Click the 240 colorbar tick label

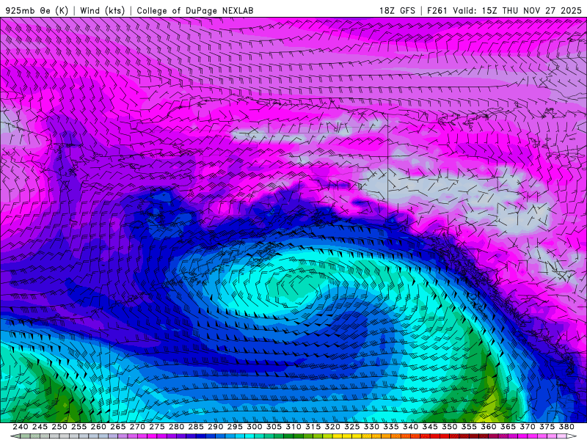pos(21,427)
